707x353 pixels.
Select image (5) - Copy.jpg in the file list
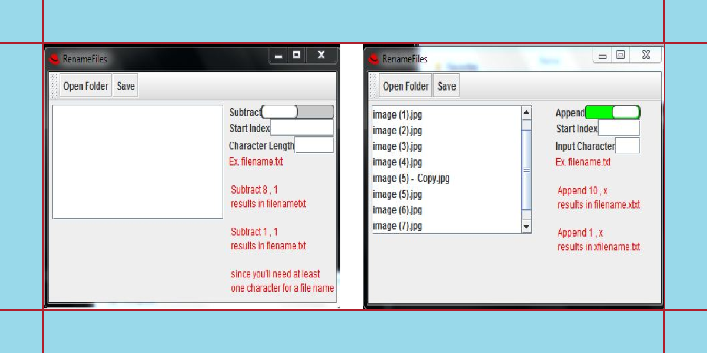click(411, 178)
